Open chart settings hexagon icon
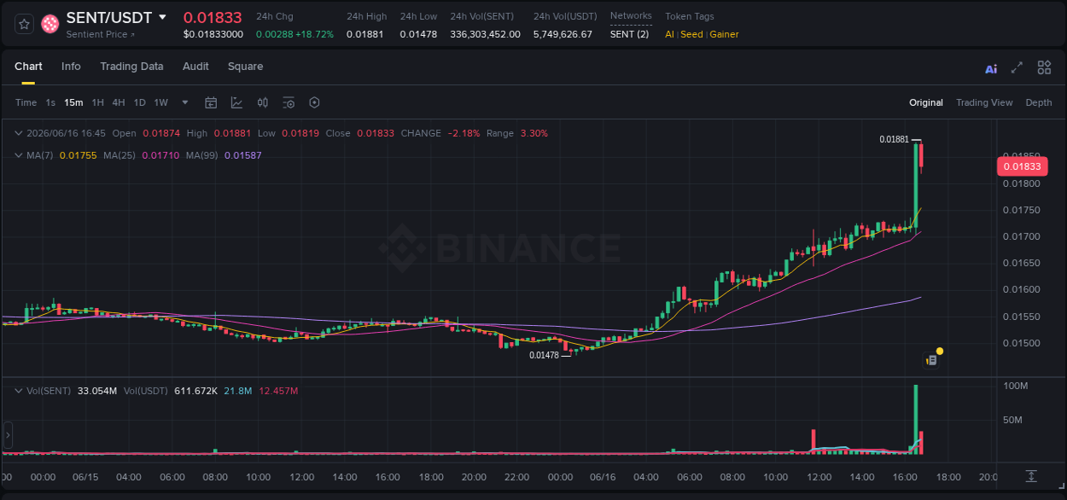The height and width of the screenshot is (500, 1067). (x=314, y=102)
